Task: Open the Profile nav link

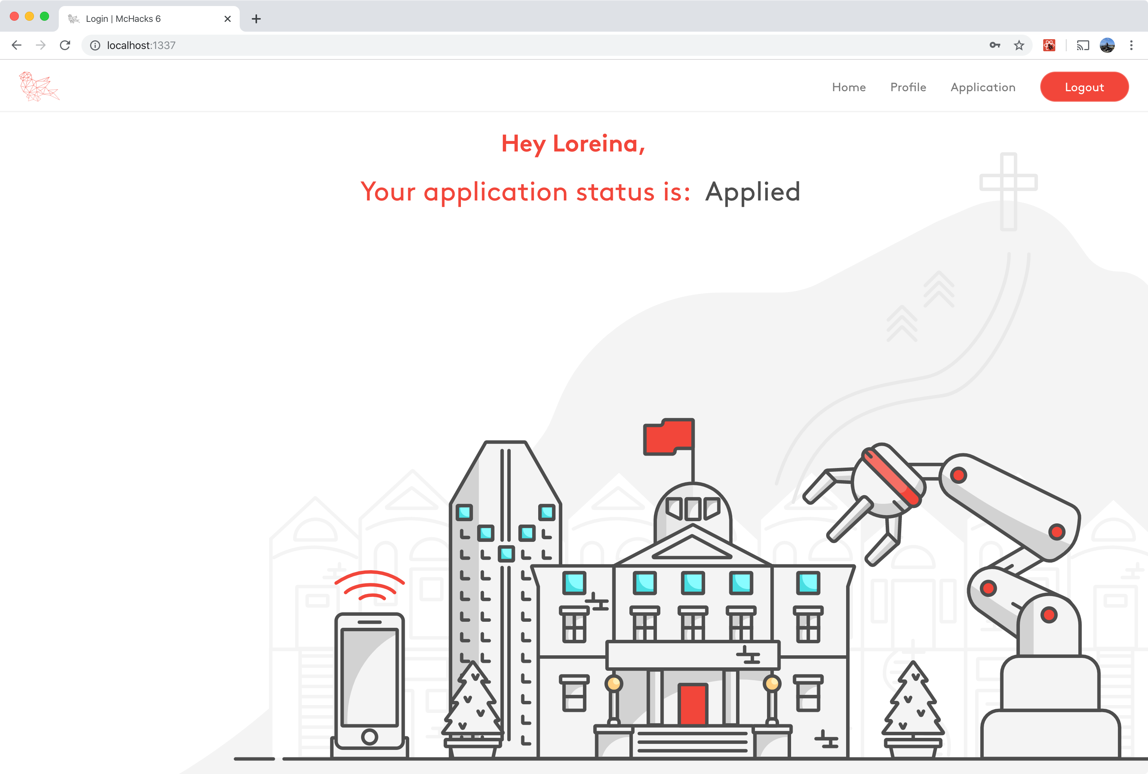Action: point(908,87)
